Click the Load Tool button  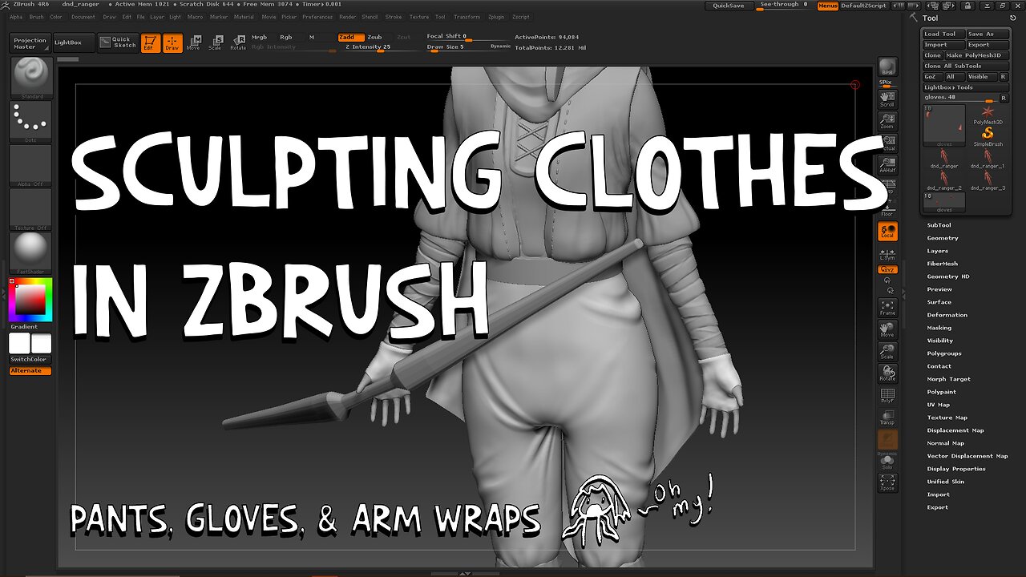pos(943,34)
